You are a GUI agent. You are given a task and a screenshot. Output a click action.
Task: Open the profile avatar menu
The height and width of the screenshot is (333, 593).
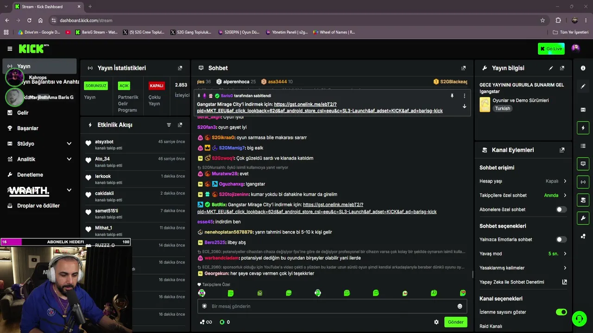[575, 48]
